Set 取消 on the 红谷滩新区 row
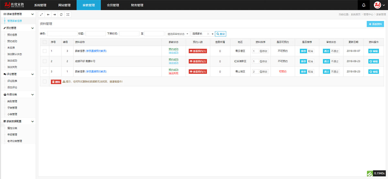 click(311, 61)
